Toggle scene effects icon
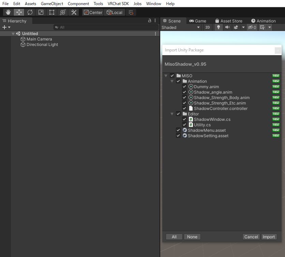Screen dimensions: 285x257 pos(236,28)
